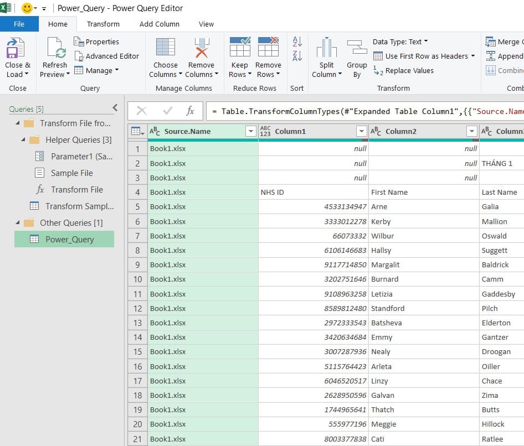Open query Properties
This screenshot has width=524, height=446.
[x=96, y=42]
